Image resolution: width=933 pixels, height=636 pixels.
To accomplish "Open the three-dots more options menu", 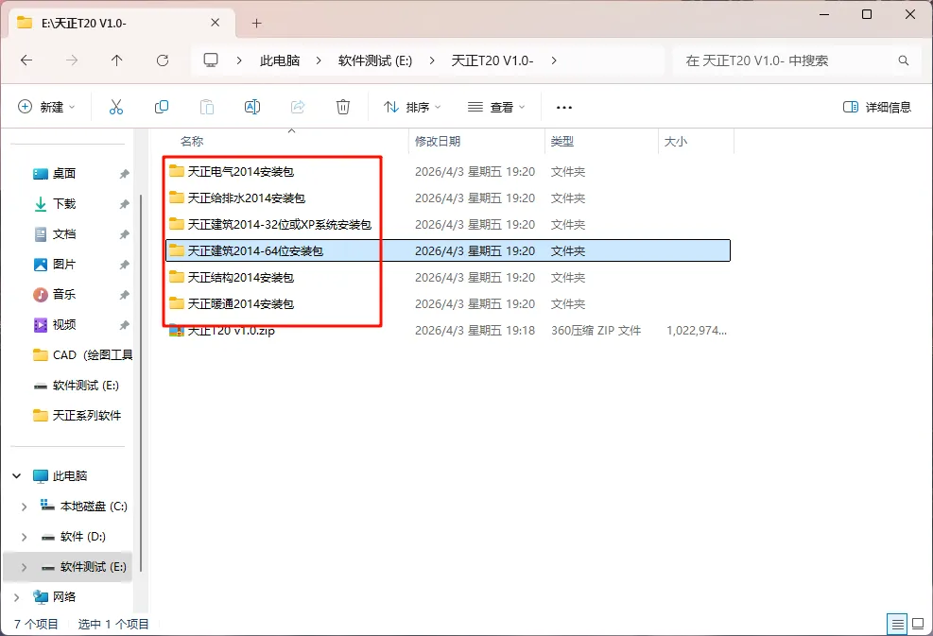I will 563,108.
